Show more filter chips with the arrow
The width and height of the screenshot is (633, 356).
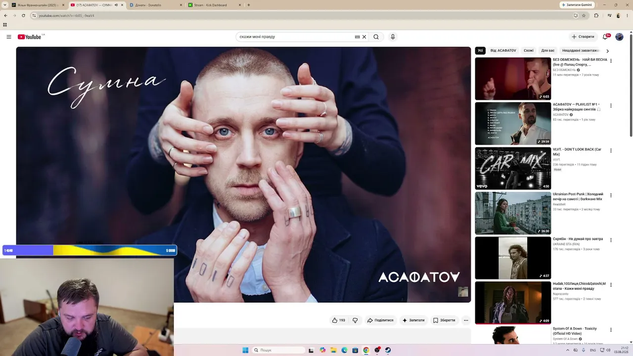pos(607,50)
